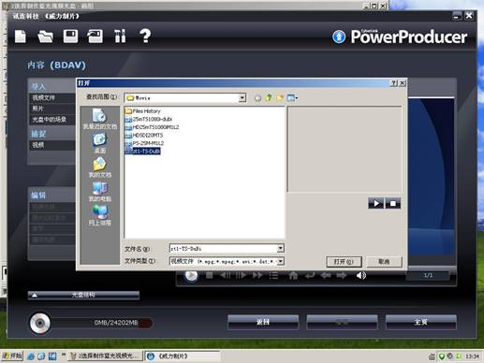Click the Desktop shortcut in dialog sidebar
The width and height of the screenshot is (484, 363).
(x=100, y=143)
